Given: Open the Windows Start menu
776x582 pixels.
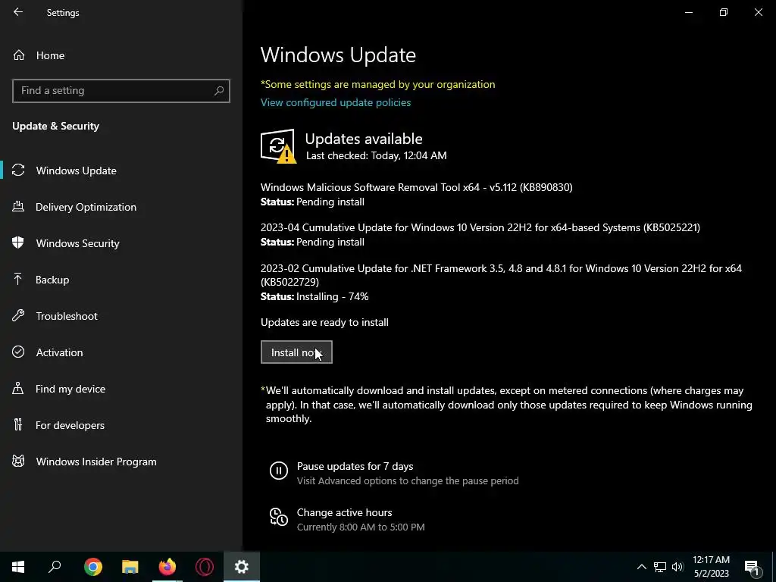Looking at the screenshot, I should pos(18,567).
